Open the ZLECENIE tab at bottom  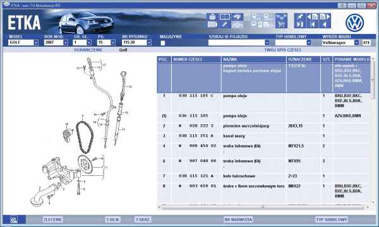[x=52, y=219]
